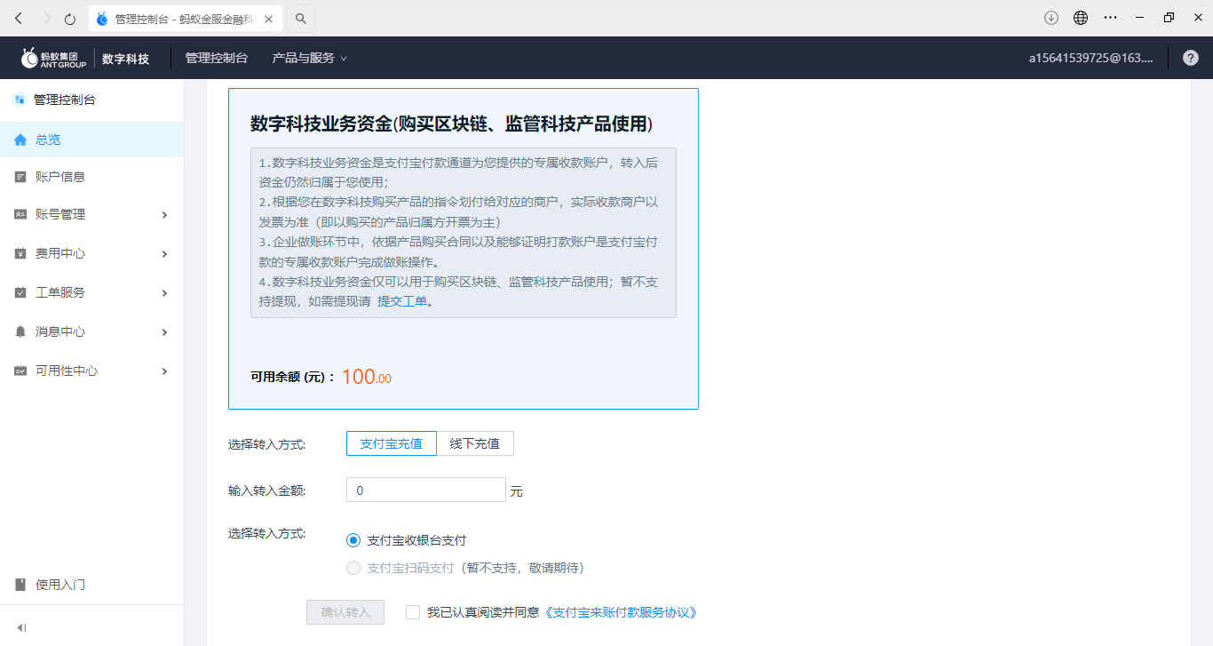Open the browser downloads icon

click(x=1051, y=18)
